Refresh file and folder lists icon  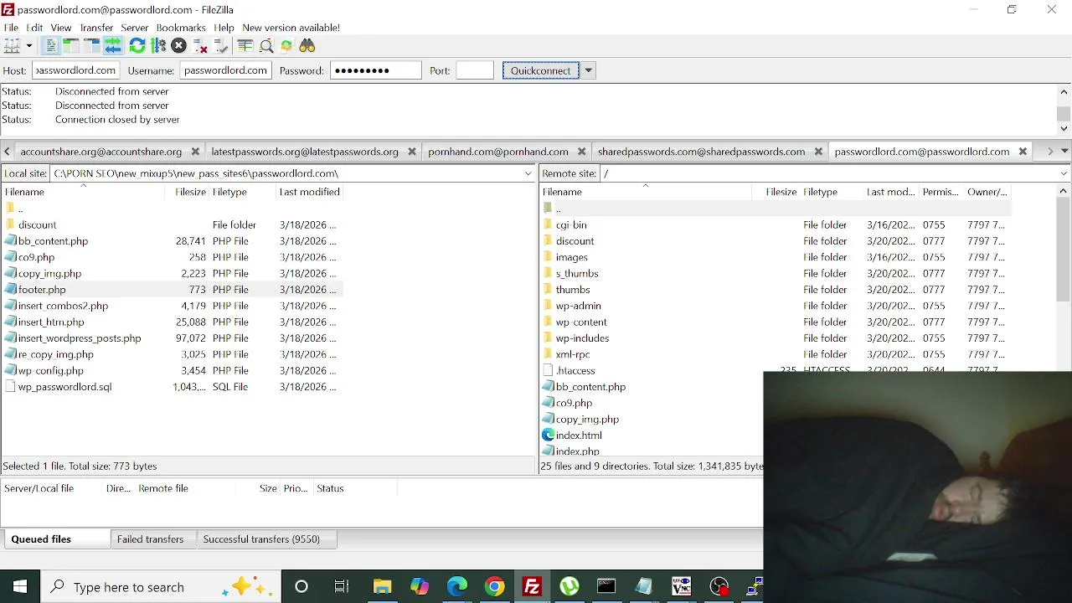pyautogui.click(x=137, y=46)
